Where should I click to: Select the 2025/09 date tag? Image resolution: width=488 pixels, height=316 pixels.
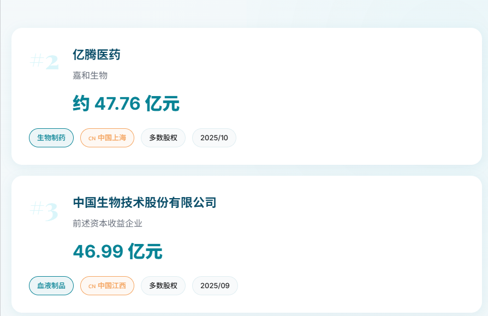click(215, 285)
